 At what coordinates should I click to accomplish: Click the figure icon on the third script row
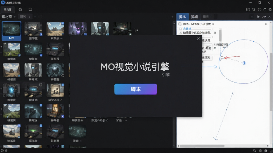(x=180, y=33)
